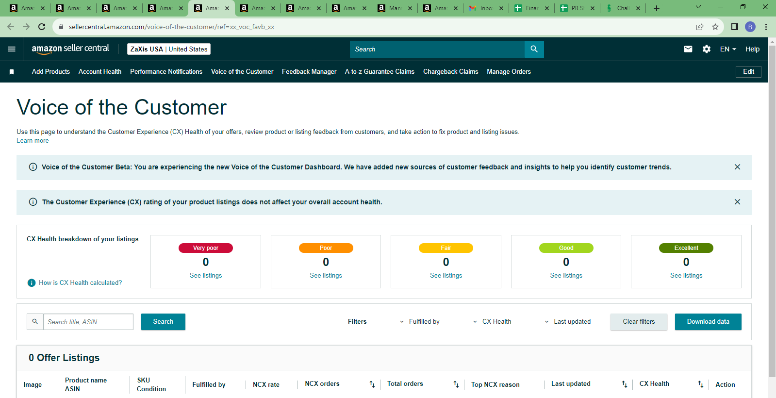This screenshot has height=398, width=776.
Task: Focus the Search title, ASIN input field
Action: click(x=88, y=322)
